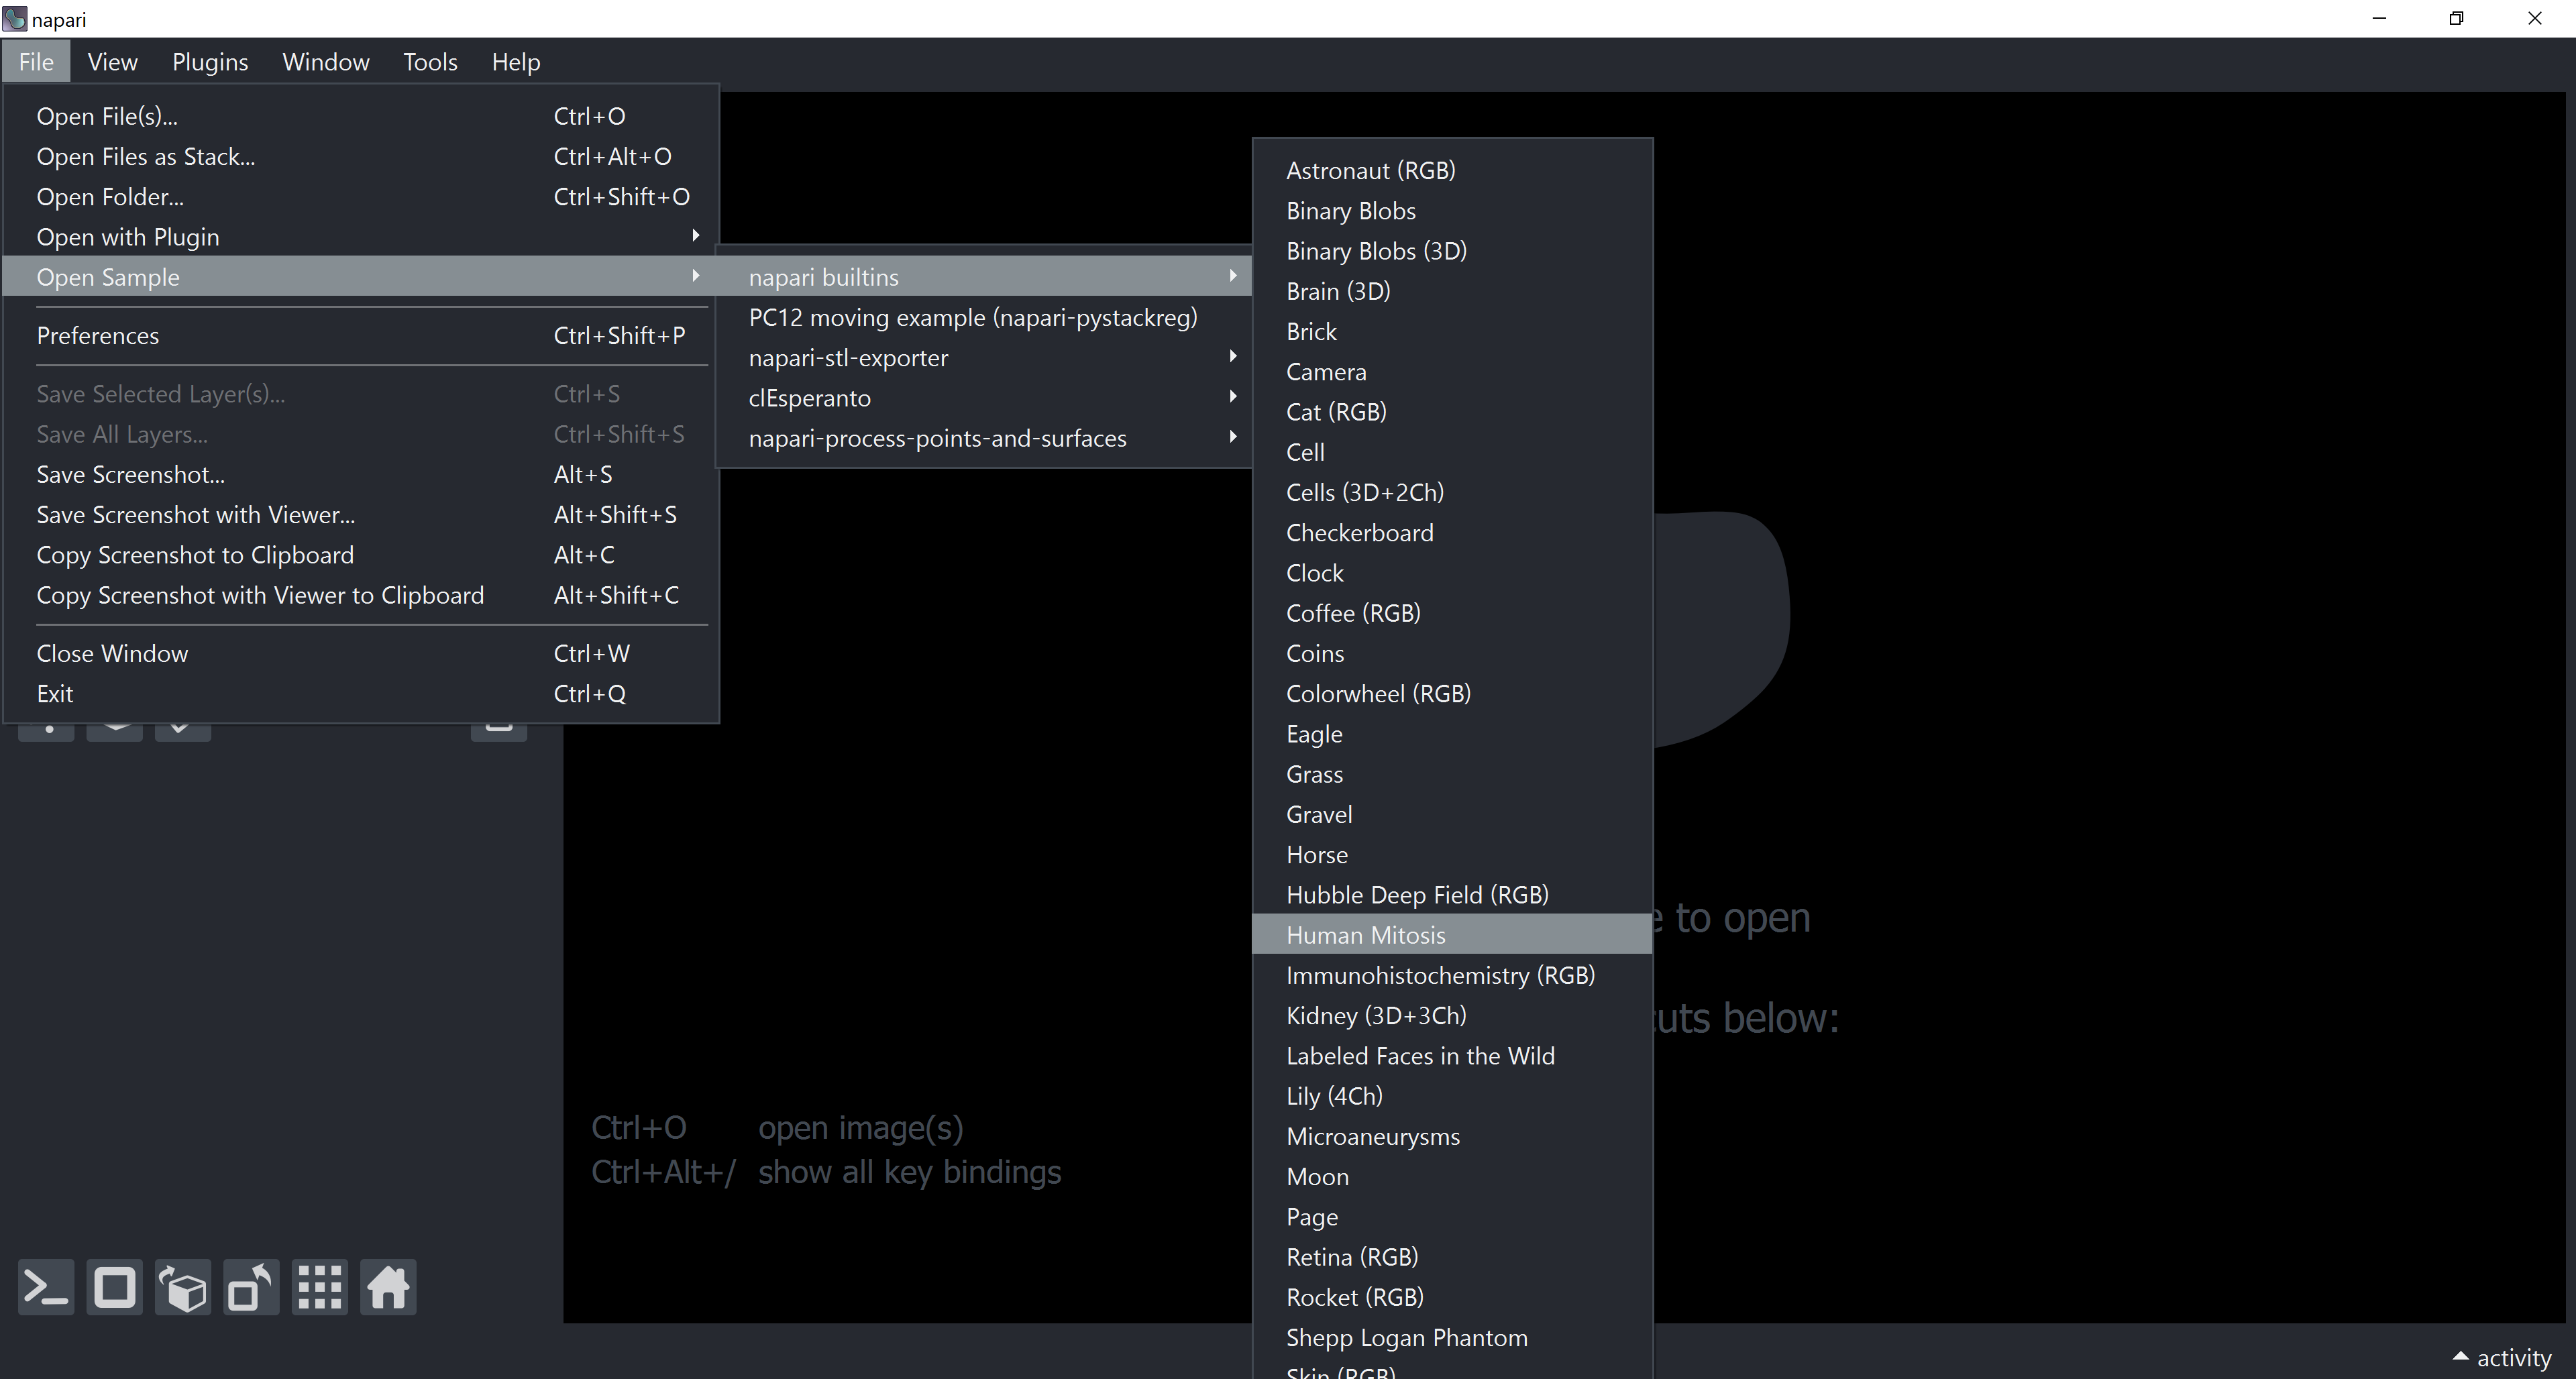Load Hubble Deep Field (RGB) sample
This screenshot has width=2576, height=1379.
(x=1452, y=895)
